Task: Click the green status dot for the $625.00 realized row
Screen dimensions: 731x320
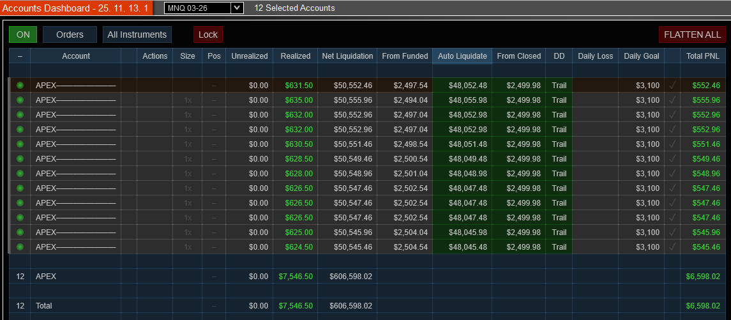Action: (x=20, y=232)
